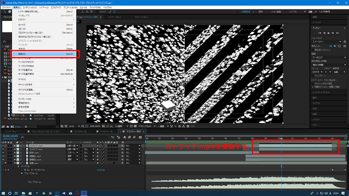This screenshot has width=349, height=196.
Task: Collapse the layer 6 properties triangle
Action: click(x=15, y=163)
